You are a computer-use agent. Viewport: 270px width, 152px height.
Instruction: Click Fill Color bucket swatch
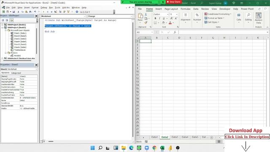[x=163, y=22]
